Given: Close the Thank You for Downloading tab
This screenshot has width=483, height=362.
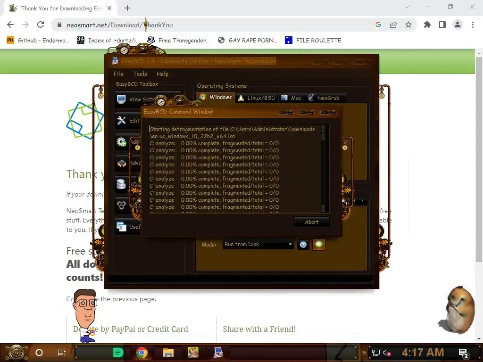Looking at the screenshot, I should [x=109, y=8].
